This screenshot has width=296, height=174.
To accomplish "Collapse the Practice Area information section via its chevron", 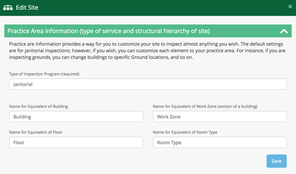I will point(283,31).
